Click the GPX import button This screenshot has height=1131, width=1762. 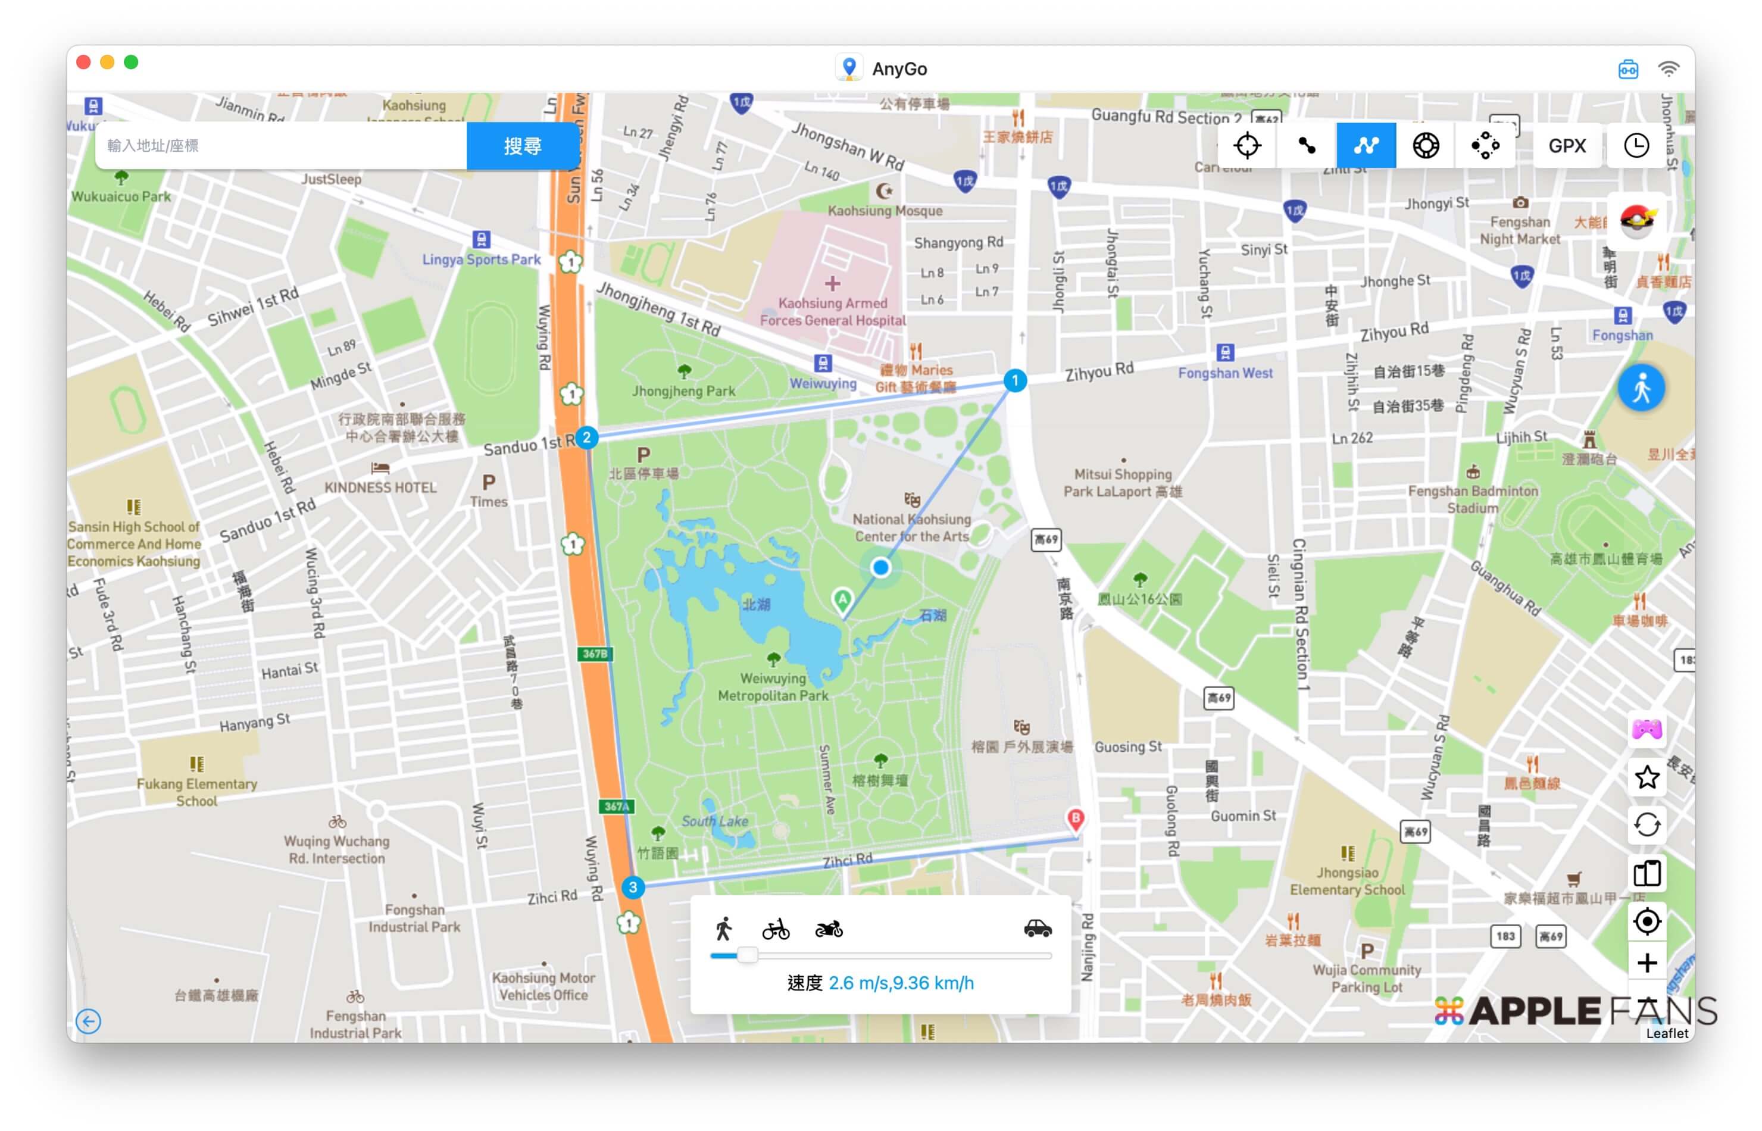coord(1567,145)
